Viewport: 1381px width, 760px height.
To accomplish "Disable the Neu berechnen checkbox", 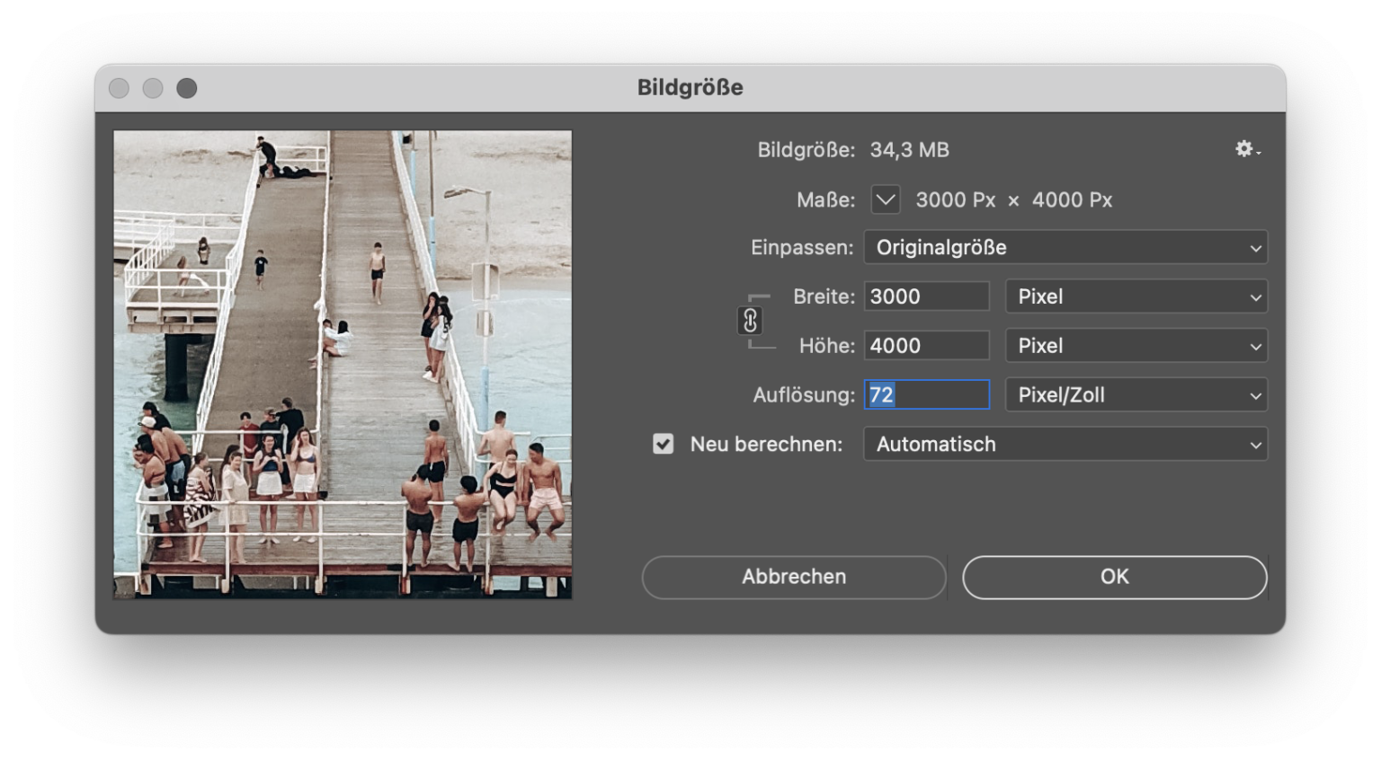I will 664,444.
